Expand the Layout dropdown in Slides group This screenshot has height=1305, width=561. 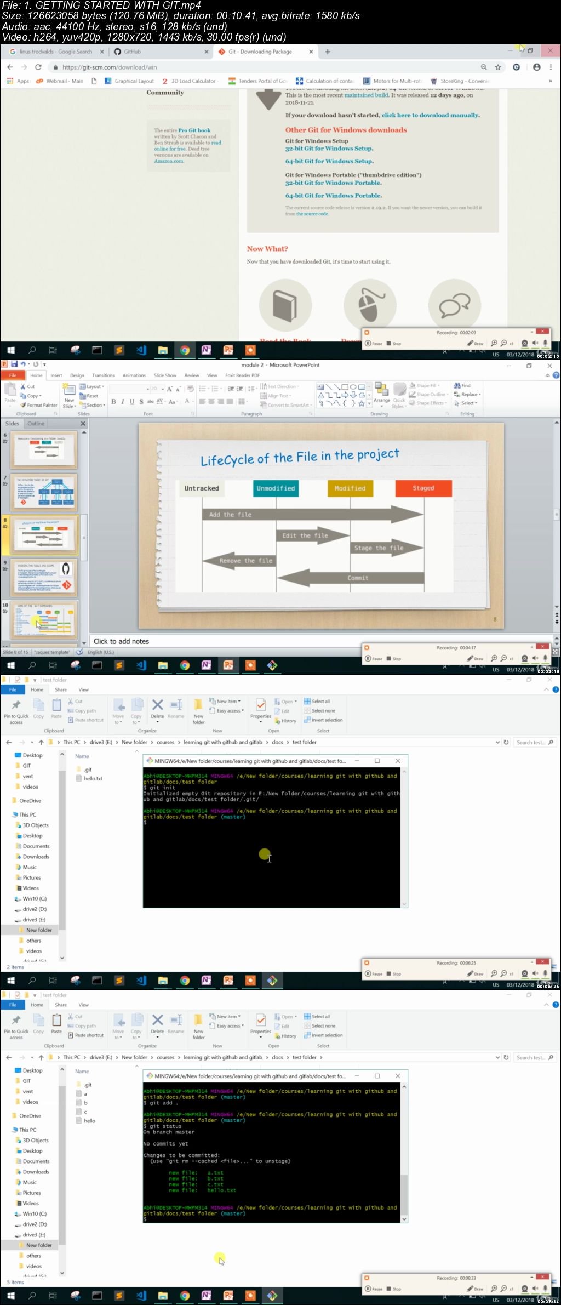[x=93, y=386]
